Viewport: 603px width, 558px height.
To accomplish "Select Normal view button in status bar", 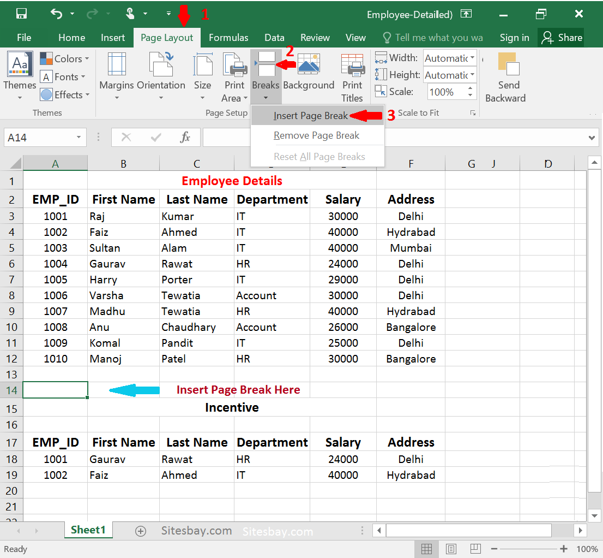I will pos(426,549).
